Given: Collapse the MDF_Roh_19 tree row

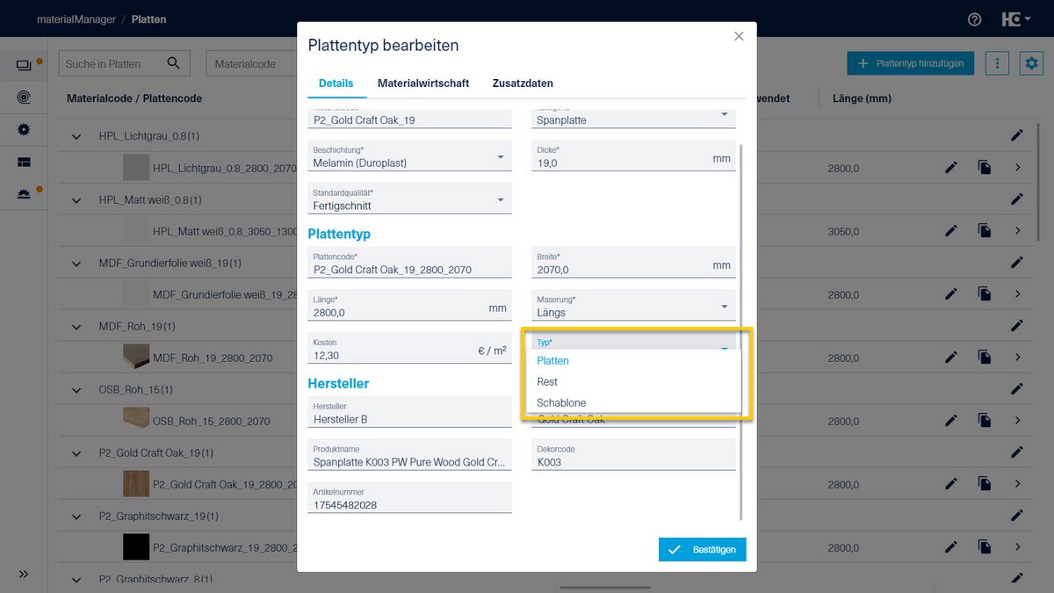Looking at the screenshot, I should [76, 326].
